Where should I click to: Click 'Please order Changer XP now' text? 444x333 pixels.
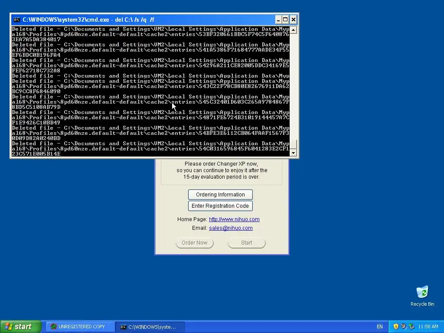[221, 163]
